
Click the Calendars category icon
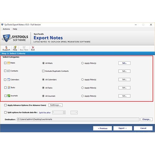tap(9, 80)
